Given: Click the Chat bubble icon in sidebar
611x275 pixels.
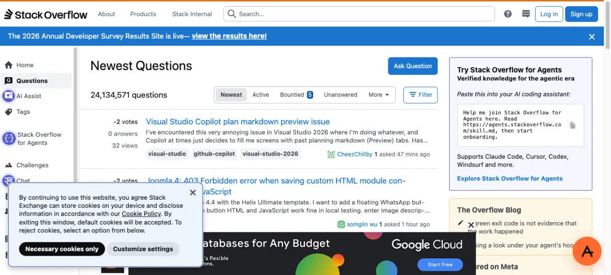Looking at the screenshot, I should coord(8,180).
